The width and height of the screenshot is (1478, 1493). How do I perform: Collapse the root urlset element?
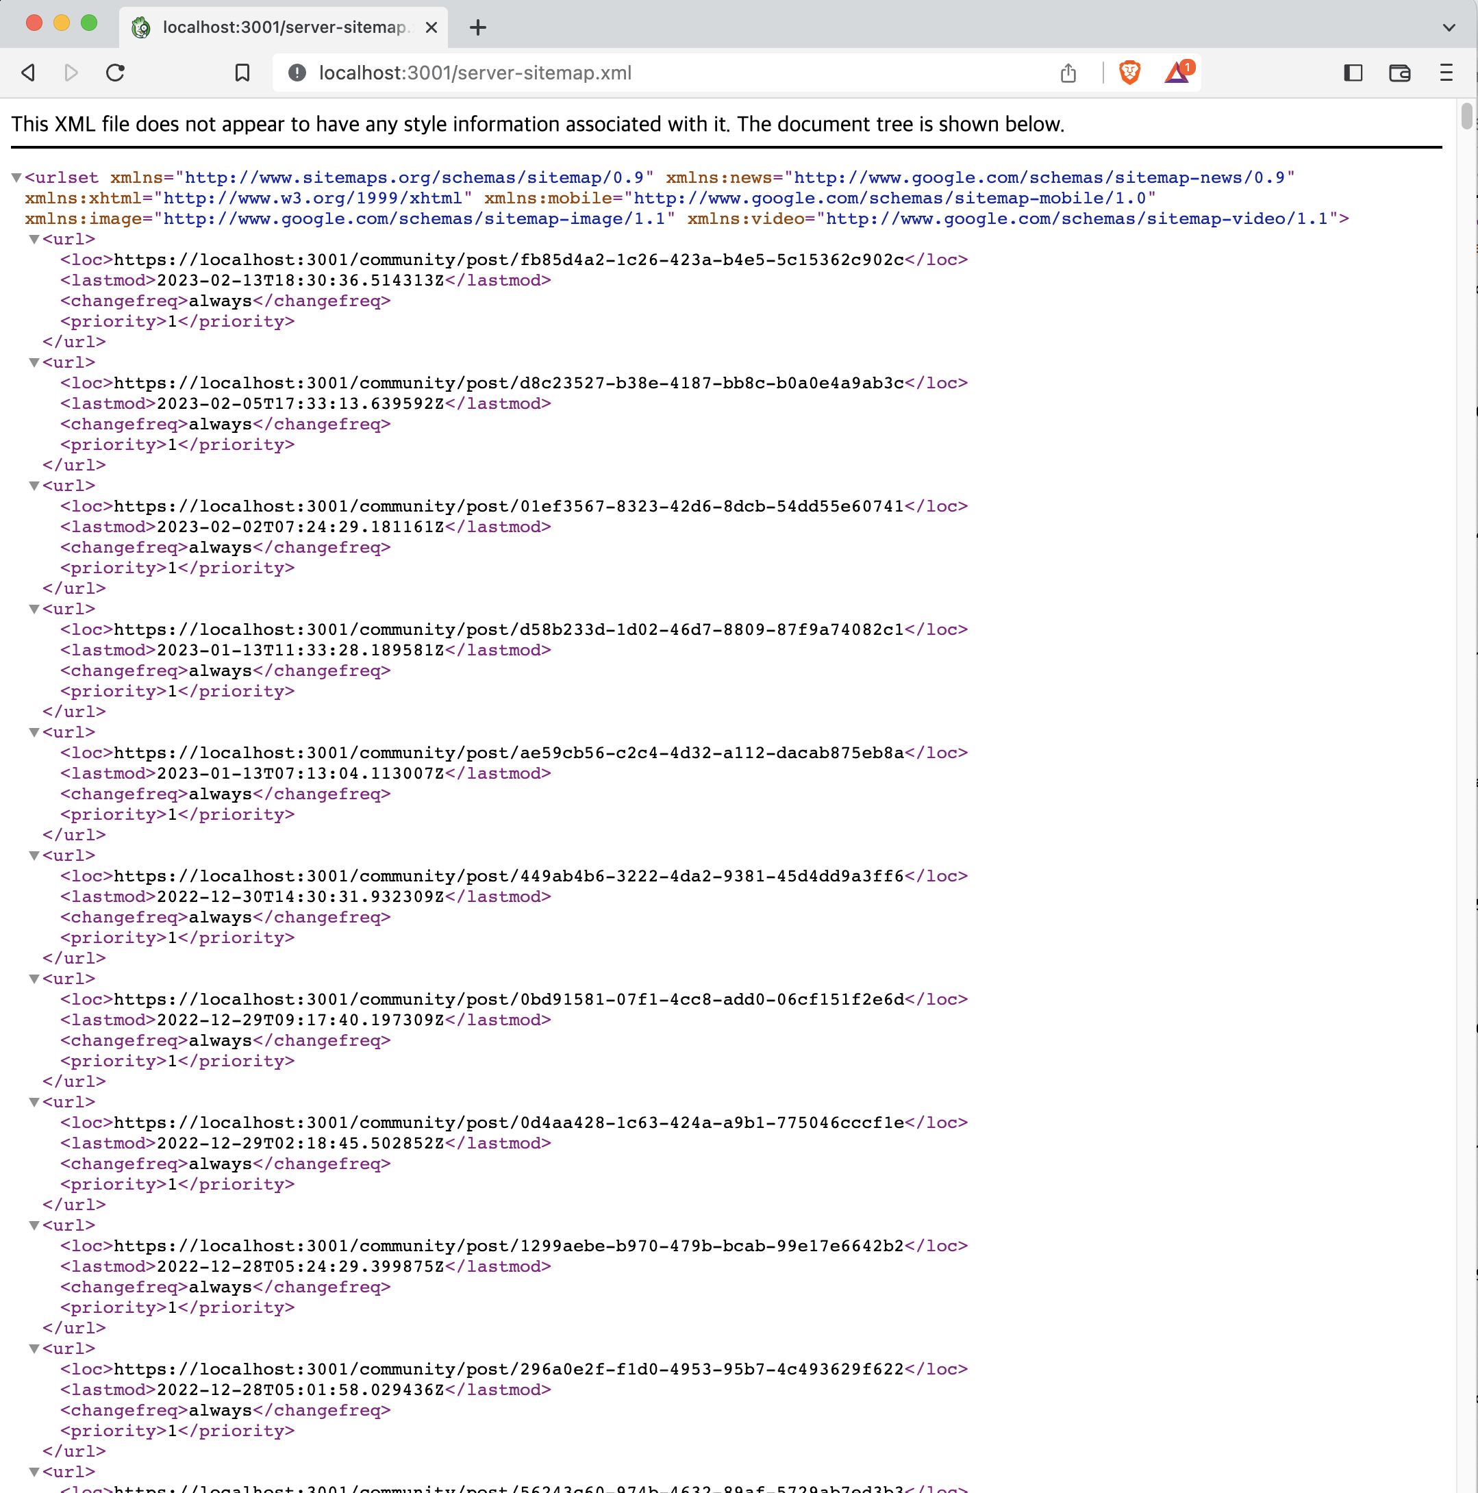[x=16, y=178]
